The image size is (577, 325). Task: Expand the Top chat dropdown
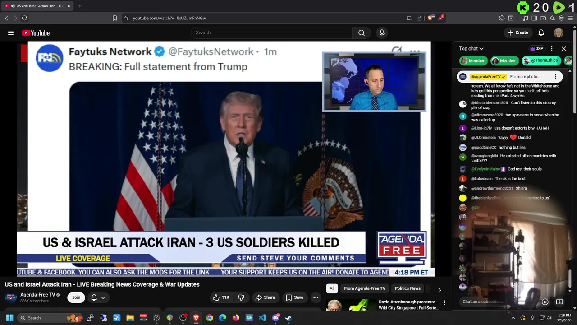(472, 49)
